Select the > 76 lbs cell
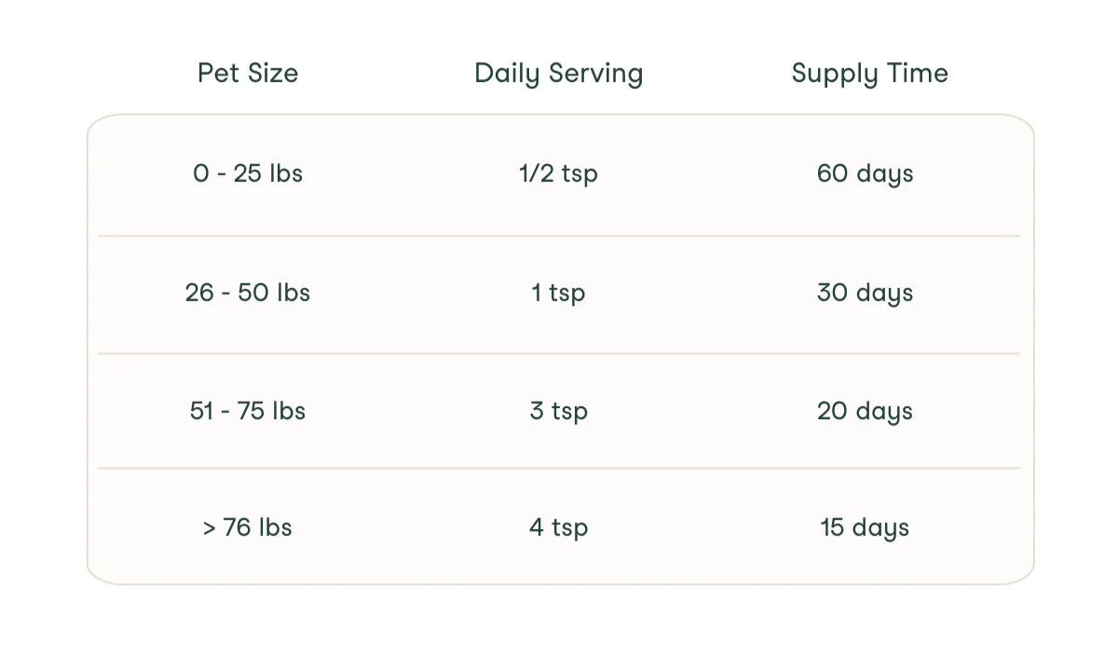1118x654 pixels. 248,527
